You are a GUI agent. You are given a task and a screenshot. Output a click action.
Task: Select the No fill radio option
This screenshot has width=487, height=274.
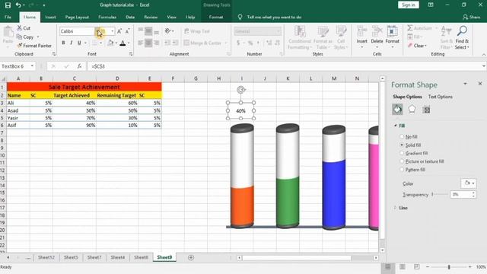click(402, 136)
